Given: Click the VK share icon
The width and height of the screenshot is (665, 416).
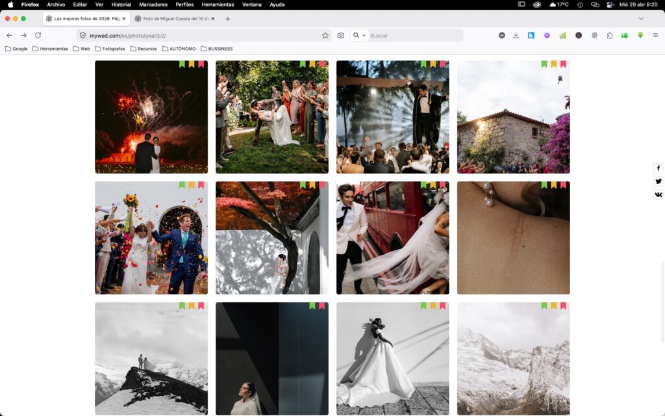Looking at the screenshot, I should click(658, 194).
